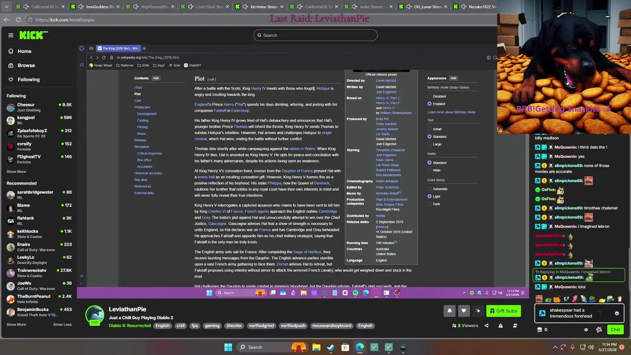
Task: Open sarahbridgewater recommended channel
Action: coord(39,194)
